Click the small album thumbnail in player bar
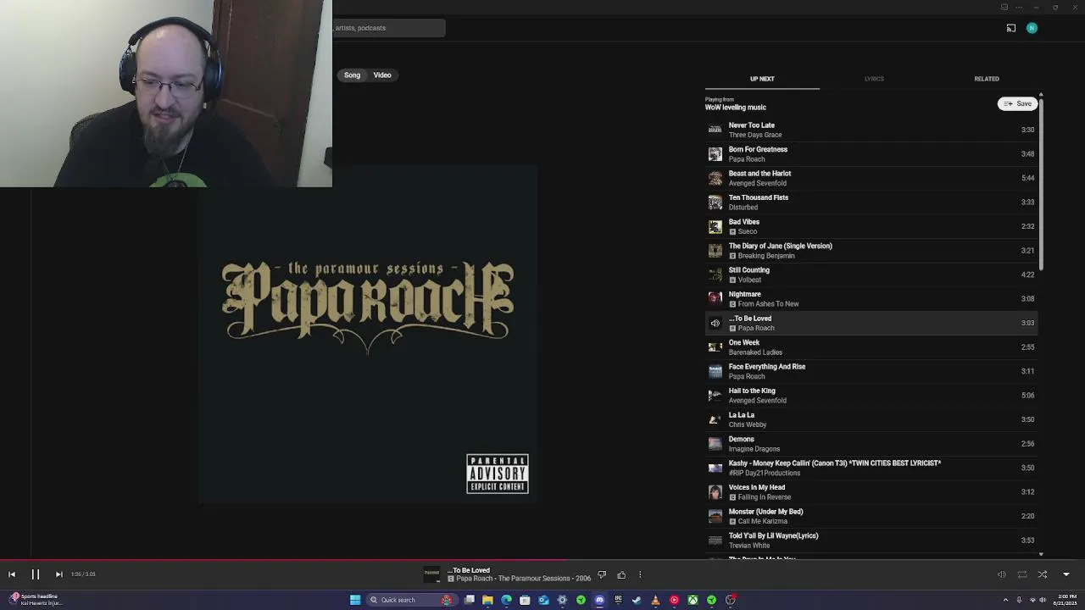This screenshot has height=610, width=1085. click(432, 574)
